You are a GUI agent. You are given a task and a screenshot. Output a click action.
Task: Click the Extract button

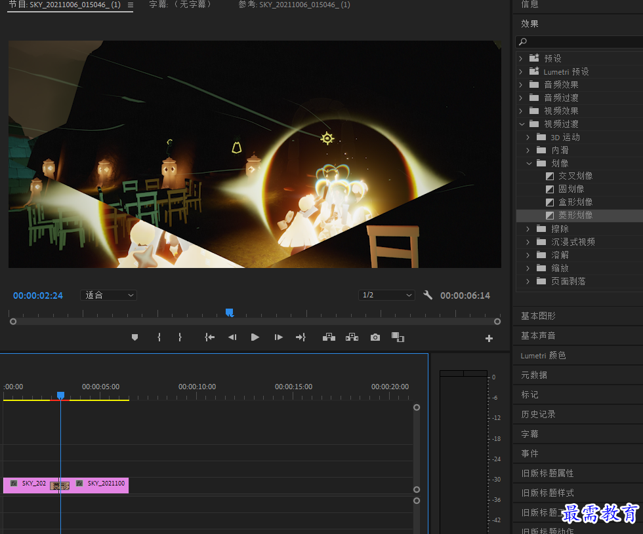coord(352,337)
